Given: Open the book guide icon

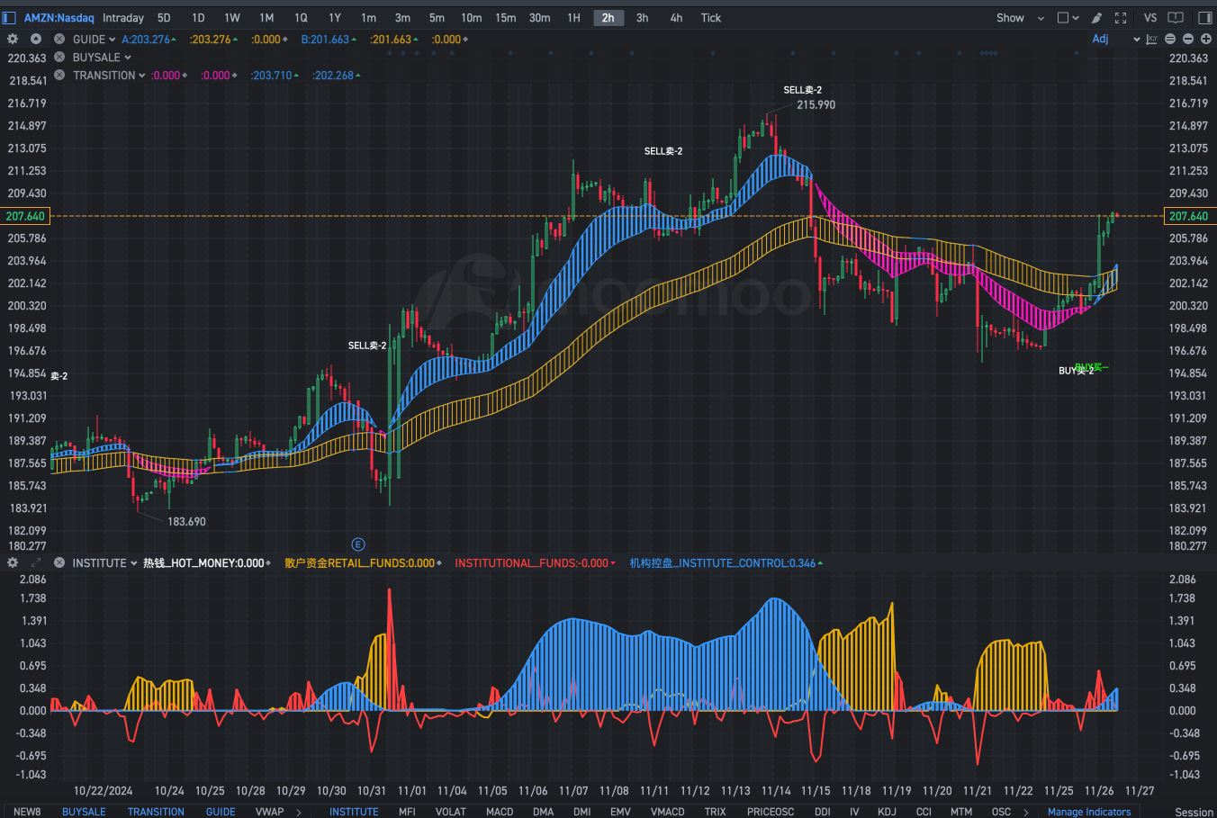Looking at the screenshot, I should coord(1176,17).
